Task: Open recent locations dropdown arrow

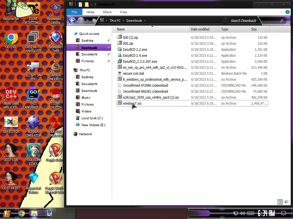Action: pyautogui.click(x=87, y=21)
